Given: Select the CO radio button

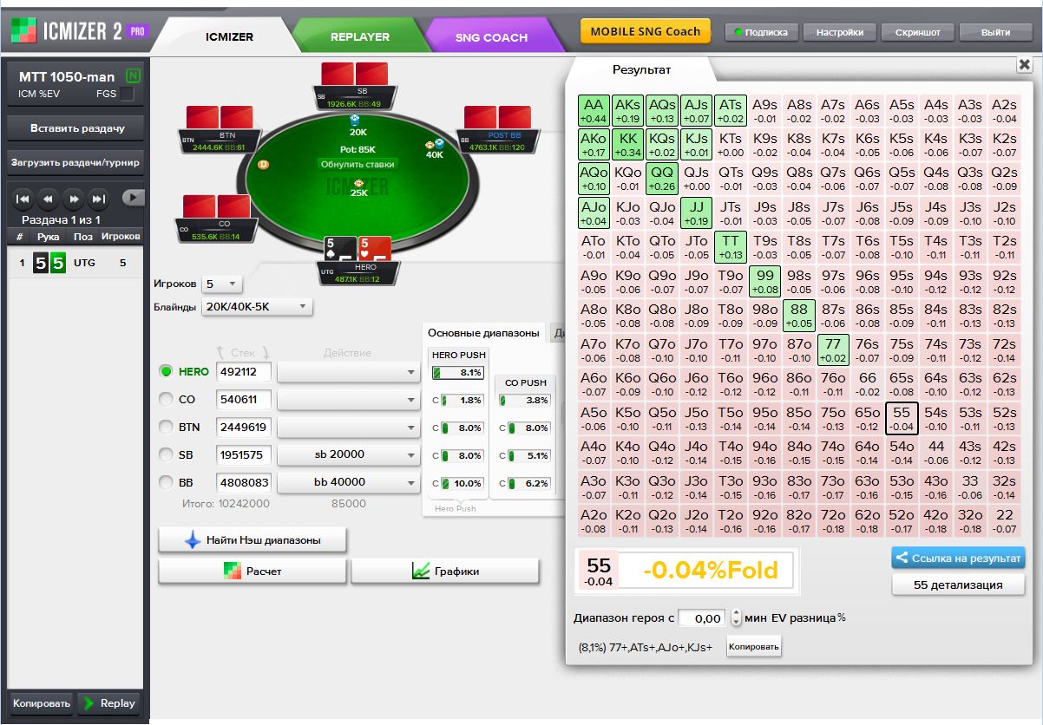Looking at the screenshot, I should 167,399.
